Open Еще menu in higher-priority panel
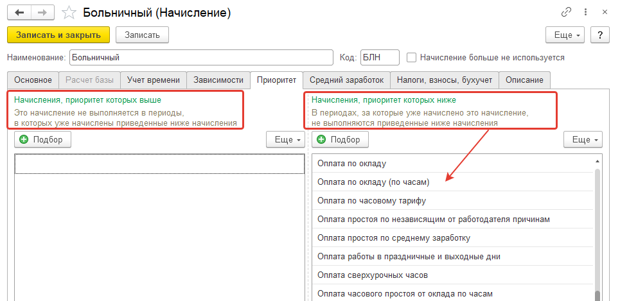This screenshot has width=620, height=301. [285, 139]
